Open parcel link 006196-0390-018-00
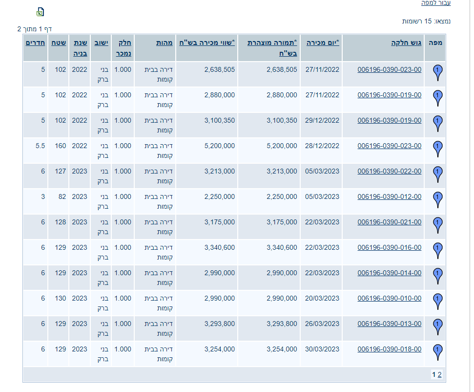 click(389, 349)
